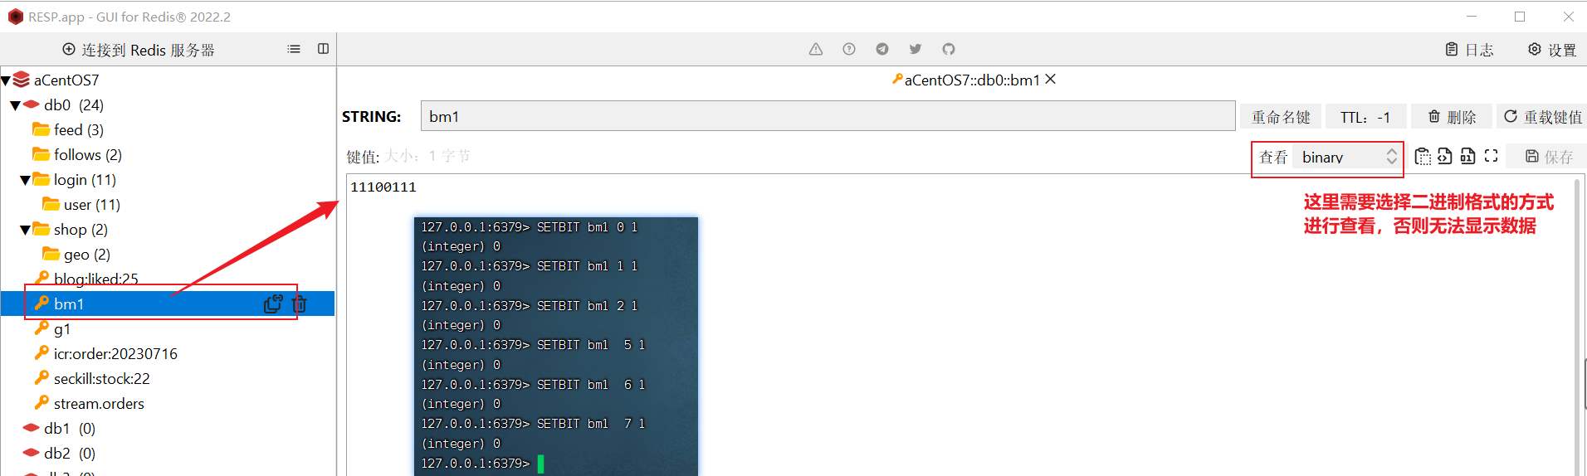Open the 设置 settings button

(1552, 50)
